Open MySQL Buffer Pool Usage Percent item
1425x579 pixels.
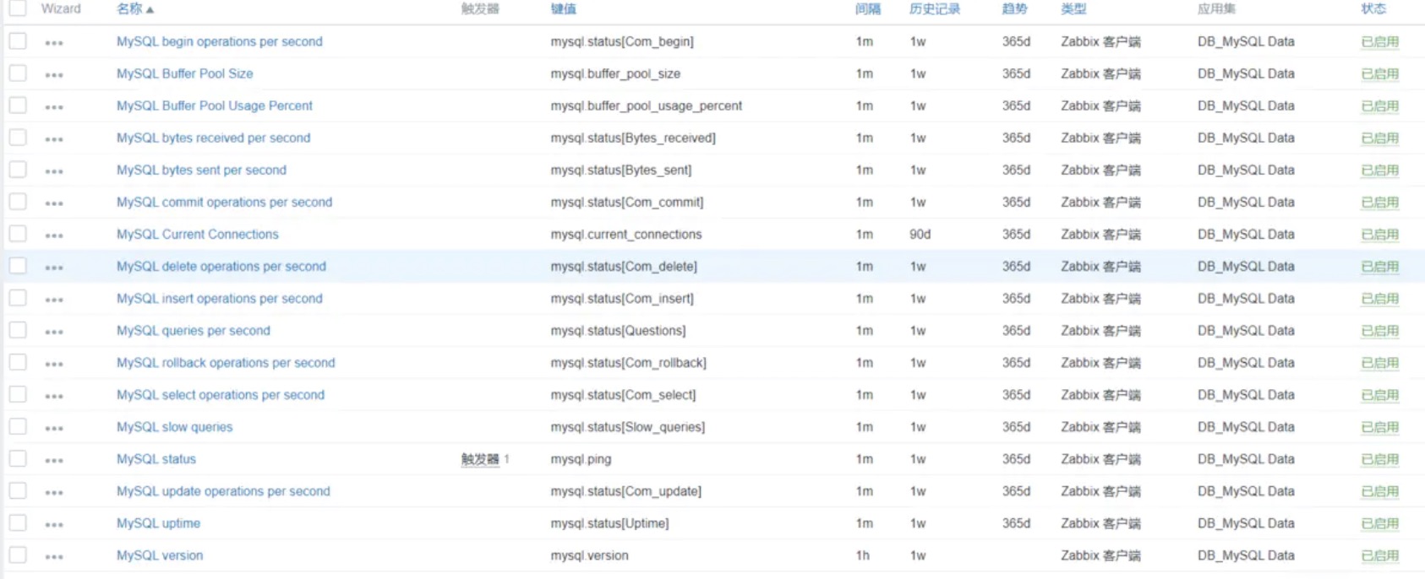point(215,106)
